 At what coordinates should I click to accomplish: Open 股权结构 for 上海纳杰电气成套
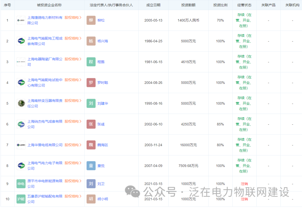pos(73,122)
